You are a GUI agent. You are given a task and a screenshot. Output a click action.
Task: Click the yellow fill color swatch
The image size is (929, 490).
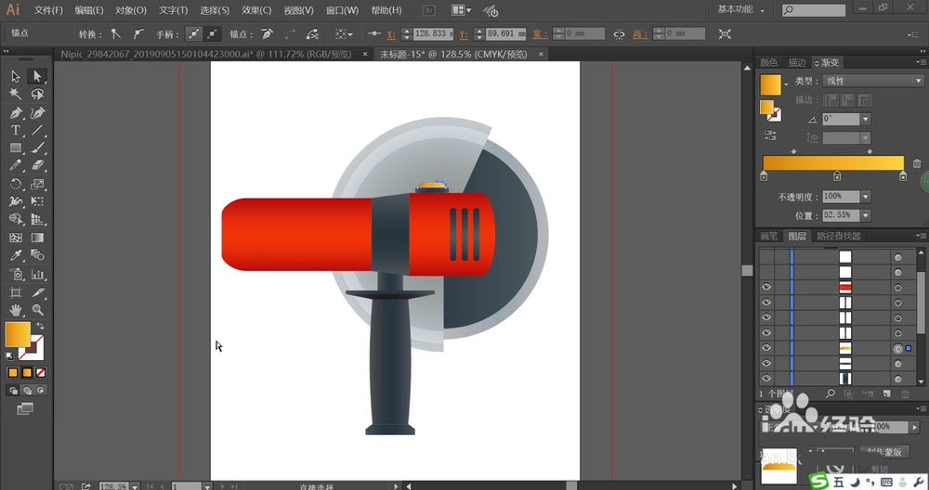pos(17,333)
